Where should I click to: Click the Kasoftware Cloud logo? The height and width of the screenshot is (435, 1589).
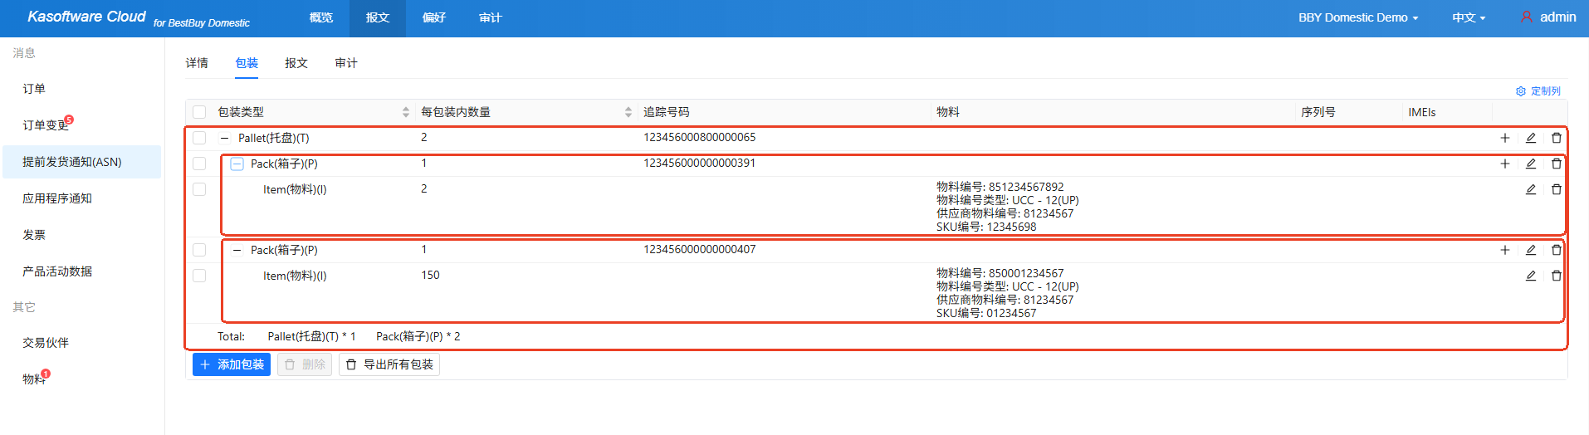click(86, 17)
